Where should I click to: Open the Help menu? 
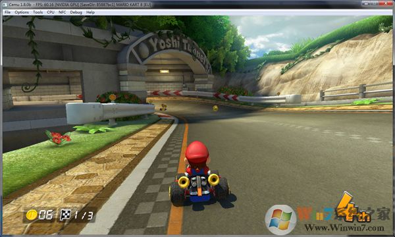pos(90,12)
